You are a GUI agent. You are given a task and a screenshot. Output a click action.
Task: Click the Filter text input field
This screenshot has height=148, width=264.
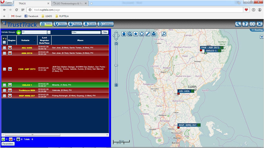point(86,32)
